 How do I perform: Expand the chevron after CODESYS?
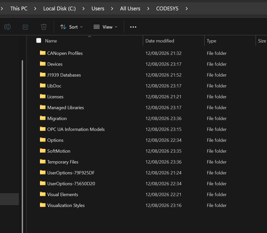tap(187, 9)
